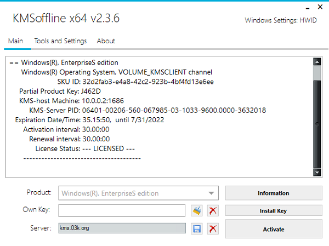This screenshot has width=329, height=246.
Task: Open the Product dropdown list
Action: click(211, 193)
